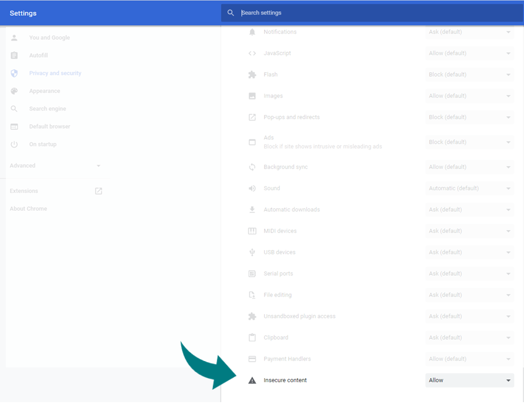Open the Flash Block (default) dropdown
524x408 pixels.
point(469,75)
